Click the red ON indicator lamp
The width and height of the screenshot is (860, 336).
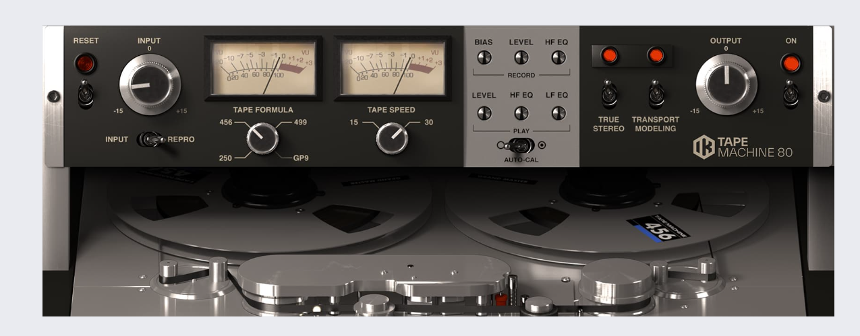791,64
